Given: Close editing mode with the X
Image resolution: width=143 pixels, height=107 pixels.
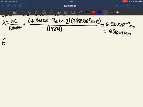Looking at the screenshot, I should (134, 6).
